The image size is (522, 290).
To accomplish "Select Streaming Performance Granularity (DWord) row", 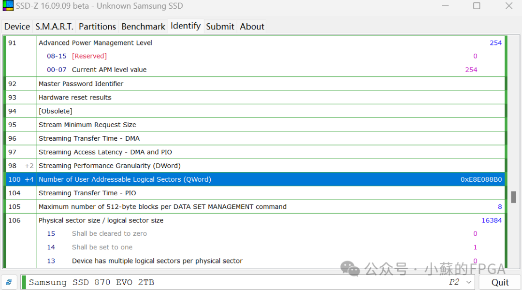I will coord(255,165).
